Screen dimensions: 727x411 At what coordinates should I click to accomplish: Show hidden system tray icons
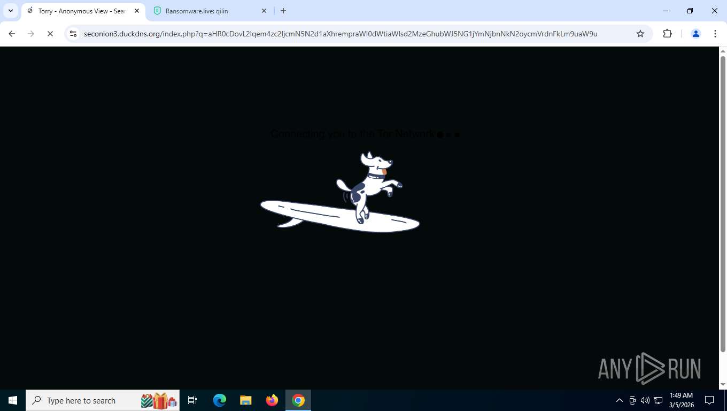(x=620, y=400)
